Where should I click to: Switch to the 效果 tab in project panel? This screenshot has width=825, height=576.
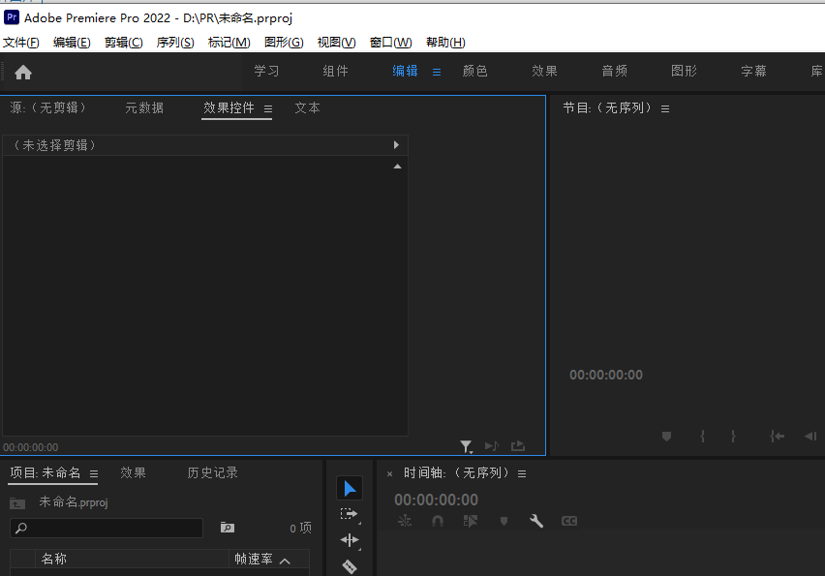133,472
